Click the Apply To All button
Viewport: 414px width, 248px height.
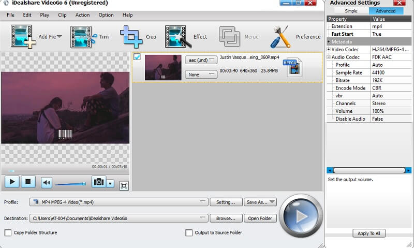369,234
